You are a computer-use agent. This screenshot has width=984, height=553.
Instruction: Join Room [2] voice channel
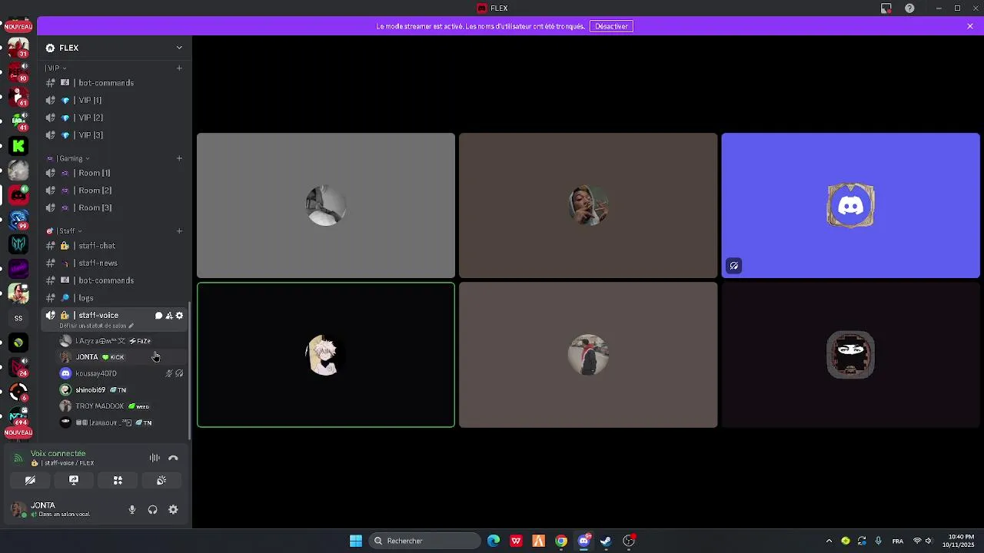pyautogui.click(x=115, y=190)
